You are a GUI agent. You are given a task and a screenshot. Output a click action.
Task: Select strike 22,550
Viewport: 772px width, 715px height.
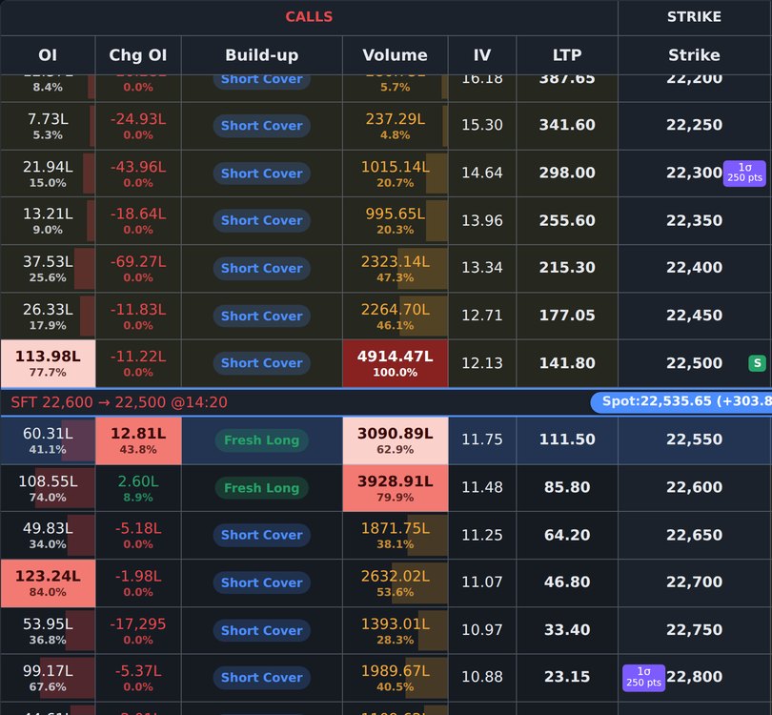pos(694,439)
